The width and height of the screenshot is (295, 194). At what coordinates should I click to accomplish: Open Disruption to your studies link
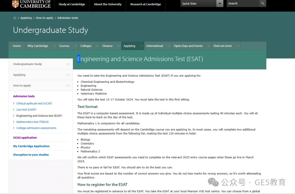pos(31,155)
